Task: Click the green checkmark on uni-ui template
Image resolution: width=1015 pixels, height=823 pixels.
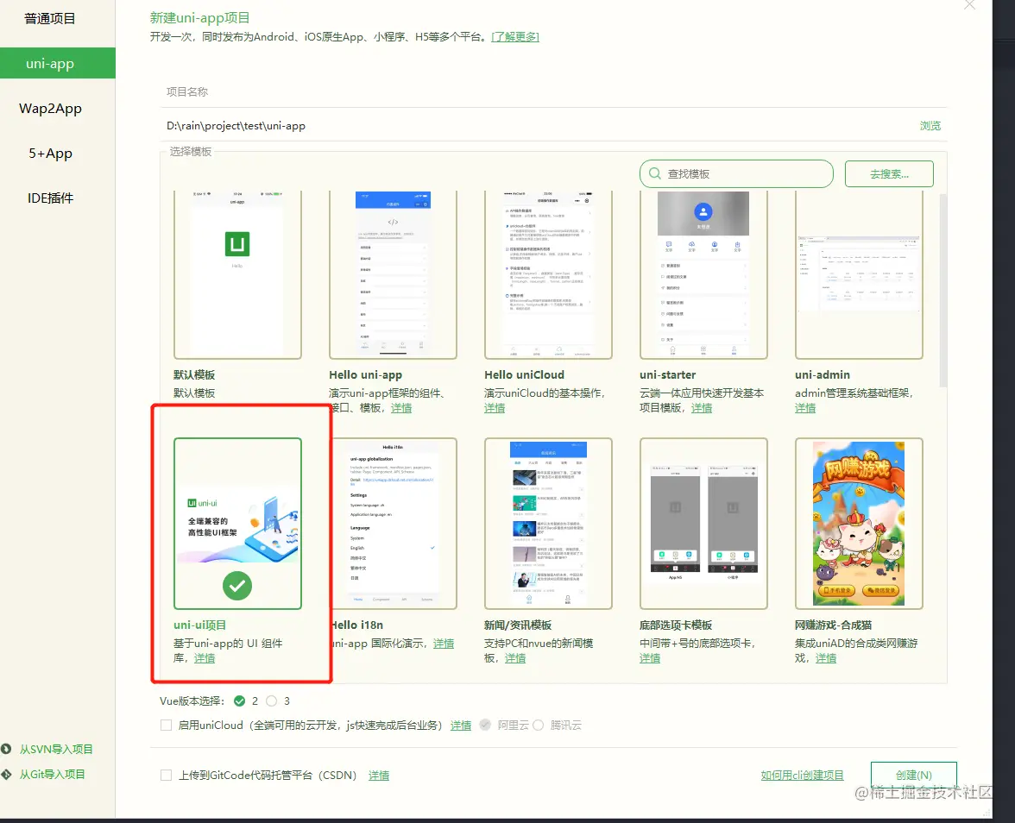Action: (237, 586)
